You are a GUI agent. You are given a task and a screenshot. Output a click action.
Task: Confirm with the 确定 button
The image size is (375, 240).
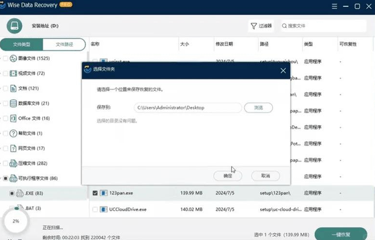(x=228, y=176)
